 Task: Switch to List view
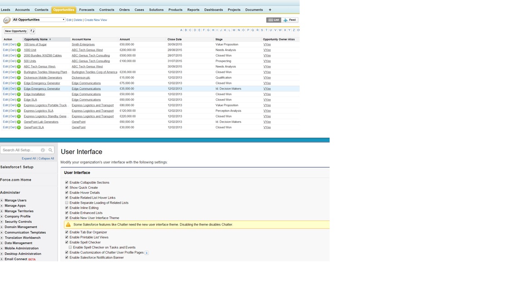coord(274,20)
